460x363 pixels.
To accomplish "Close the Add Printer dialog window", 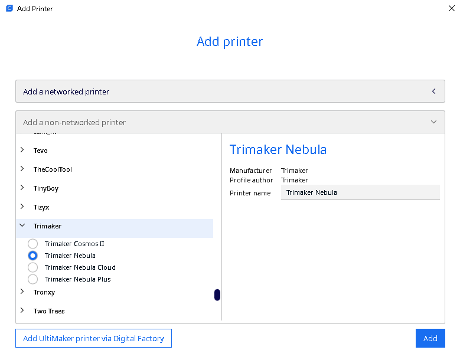I will (452, 9).
